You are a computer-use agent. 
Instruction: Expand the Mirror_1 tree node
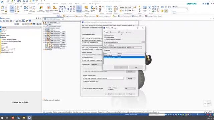(x=44, y=50)
